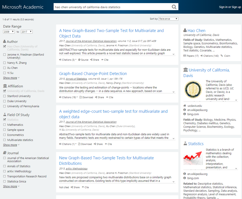The width and height of the screenshot is (242, 199).
Task: Click Sign in or Sign up
Action: pos(230,7)
